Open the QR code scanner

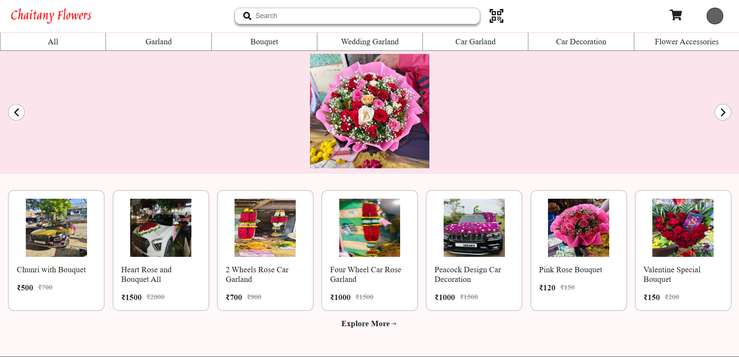496,16
